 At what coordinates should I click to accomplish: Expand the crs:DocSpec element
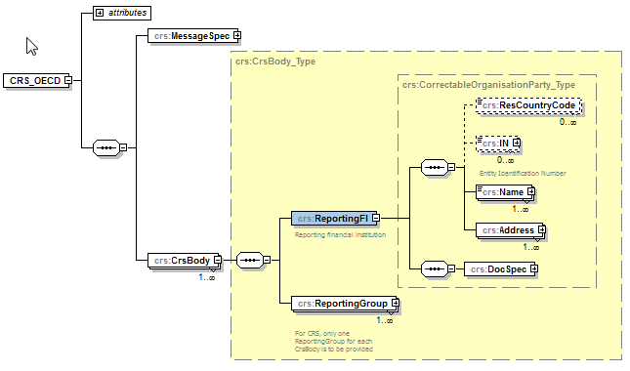[534, 268]
